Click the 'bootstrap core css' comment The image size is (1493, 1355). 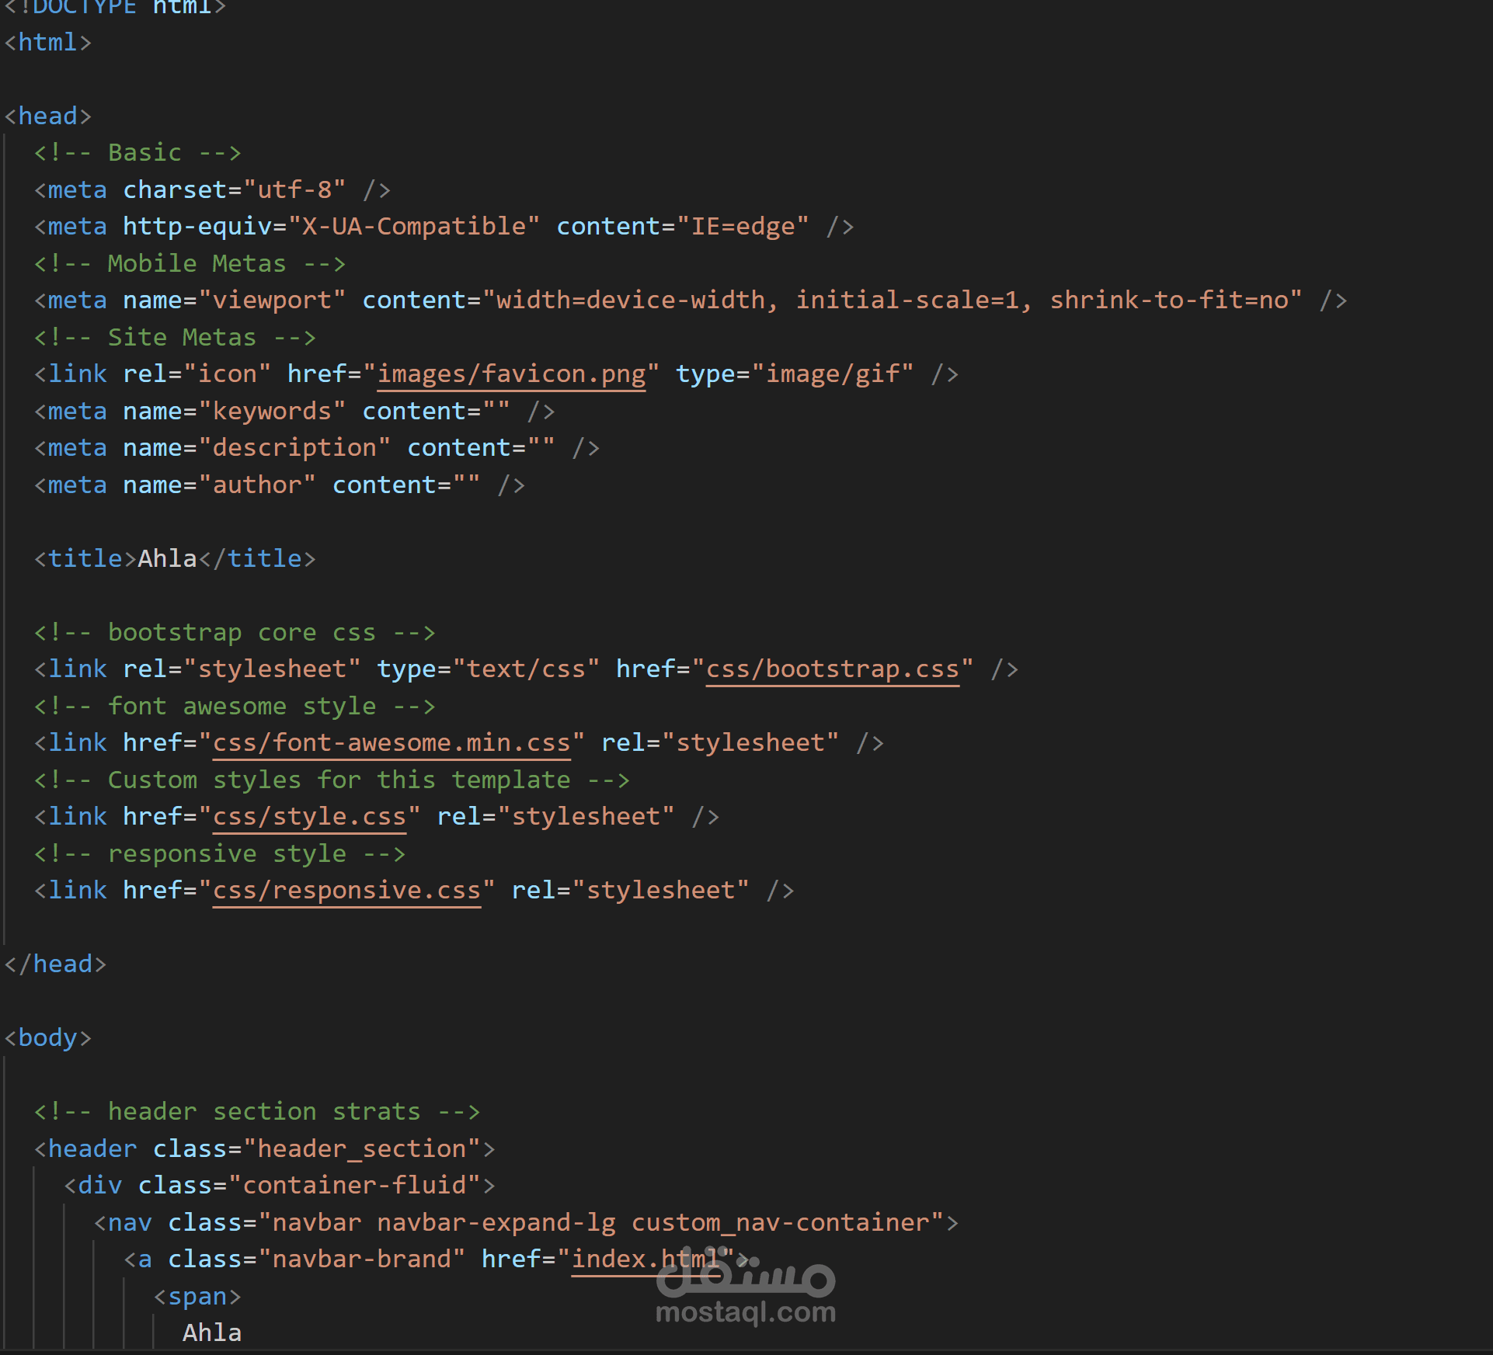(x=235, y=633)
